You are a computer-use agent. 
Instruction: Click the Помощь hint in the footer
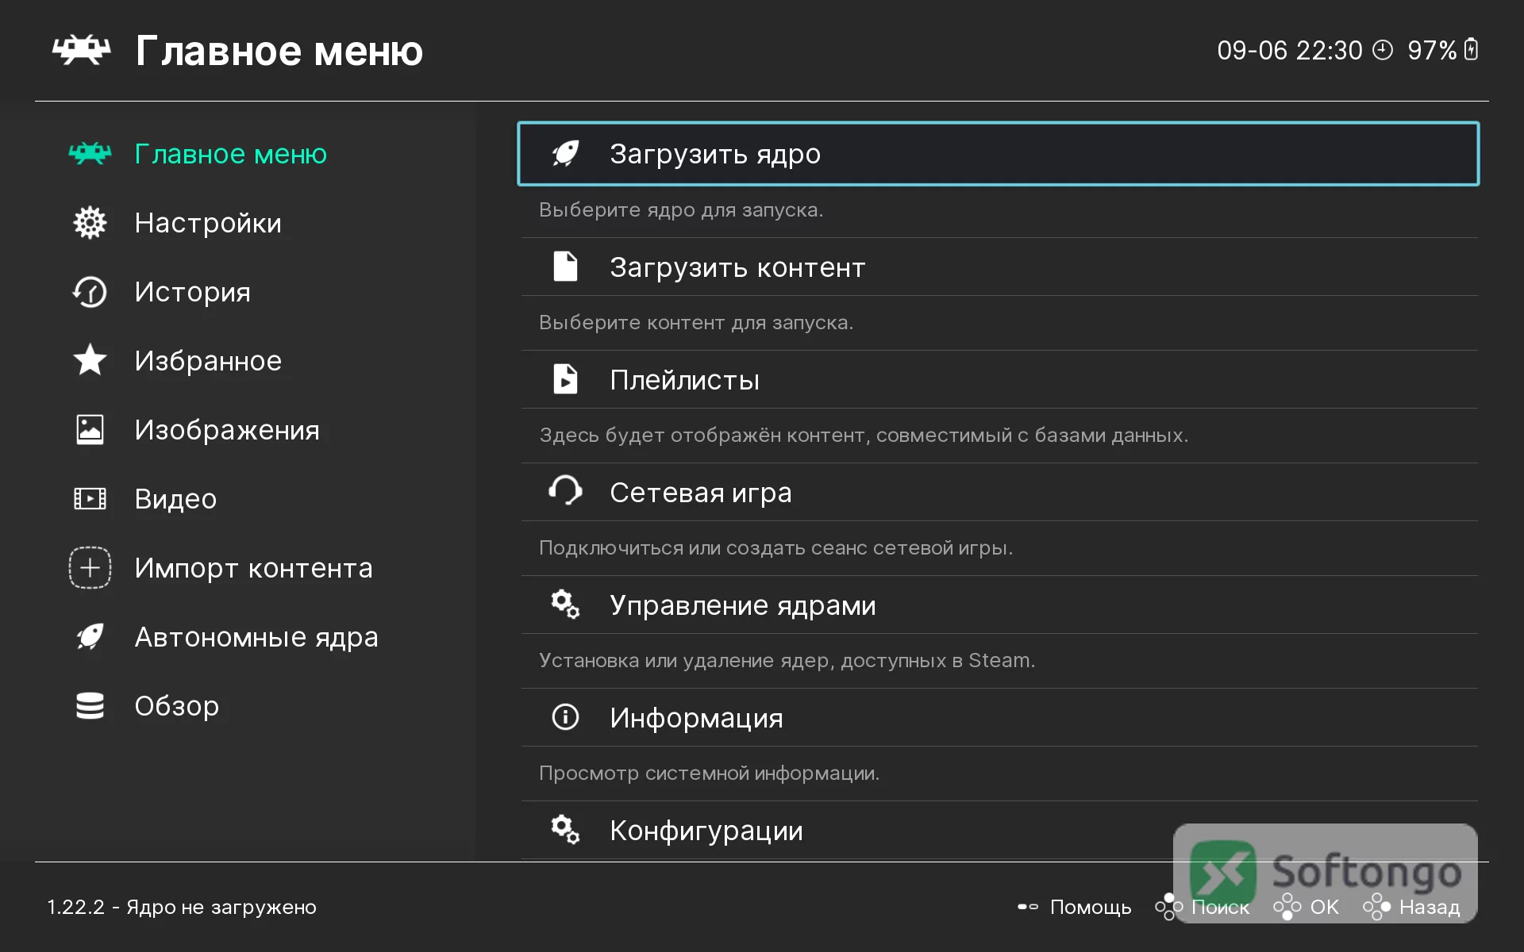(x=1074, y=907)
